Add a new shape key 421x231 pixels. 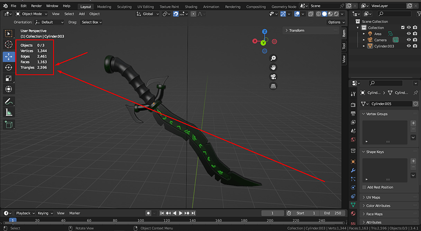pyautogui.click(x=413, y=161)
